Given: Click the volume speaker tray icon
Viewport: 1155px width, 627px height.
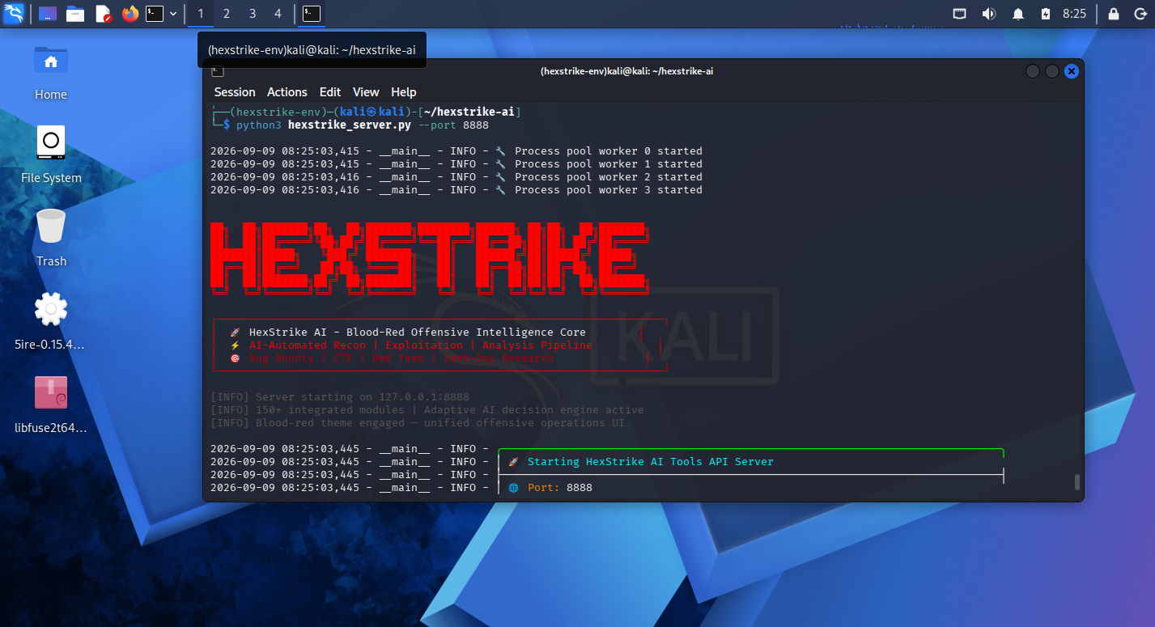Looking at the screenshot, I should 988,13.
